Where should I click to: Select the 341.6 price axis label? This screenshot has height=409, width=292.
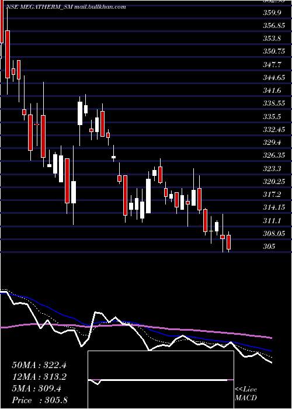point(272,90)
